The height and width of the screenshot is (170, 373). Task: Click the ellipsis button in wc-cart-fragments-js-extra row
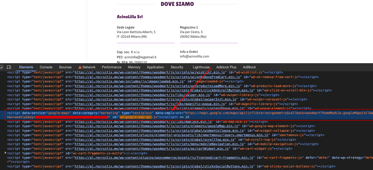128,153
